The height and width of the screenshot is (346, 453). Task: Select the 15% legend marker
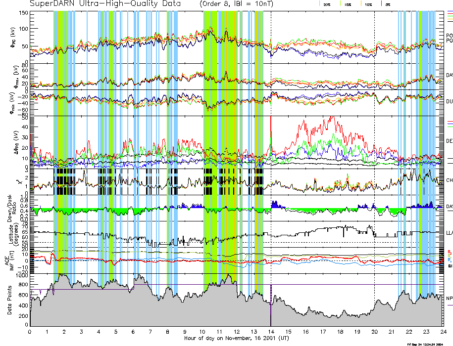tap(348, 4)
